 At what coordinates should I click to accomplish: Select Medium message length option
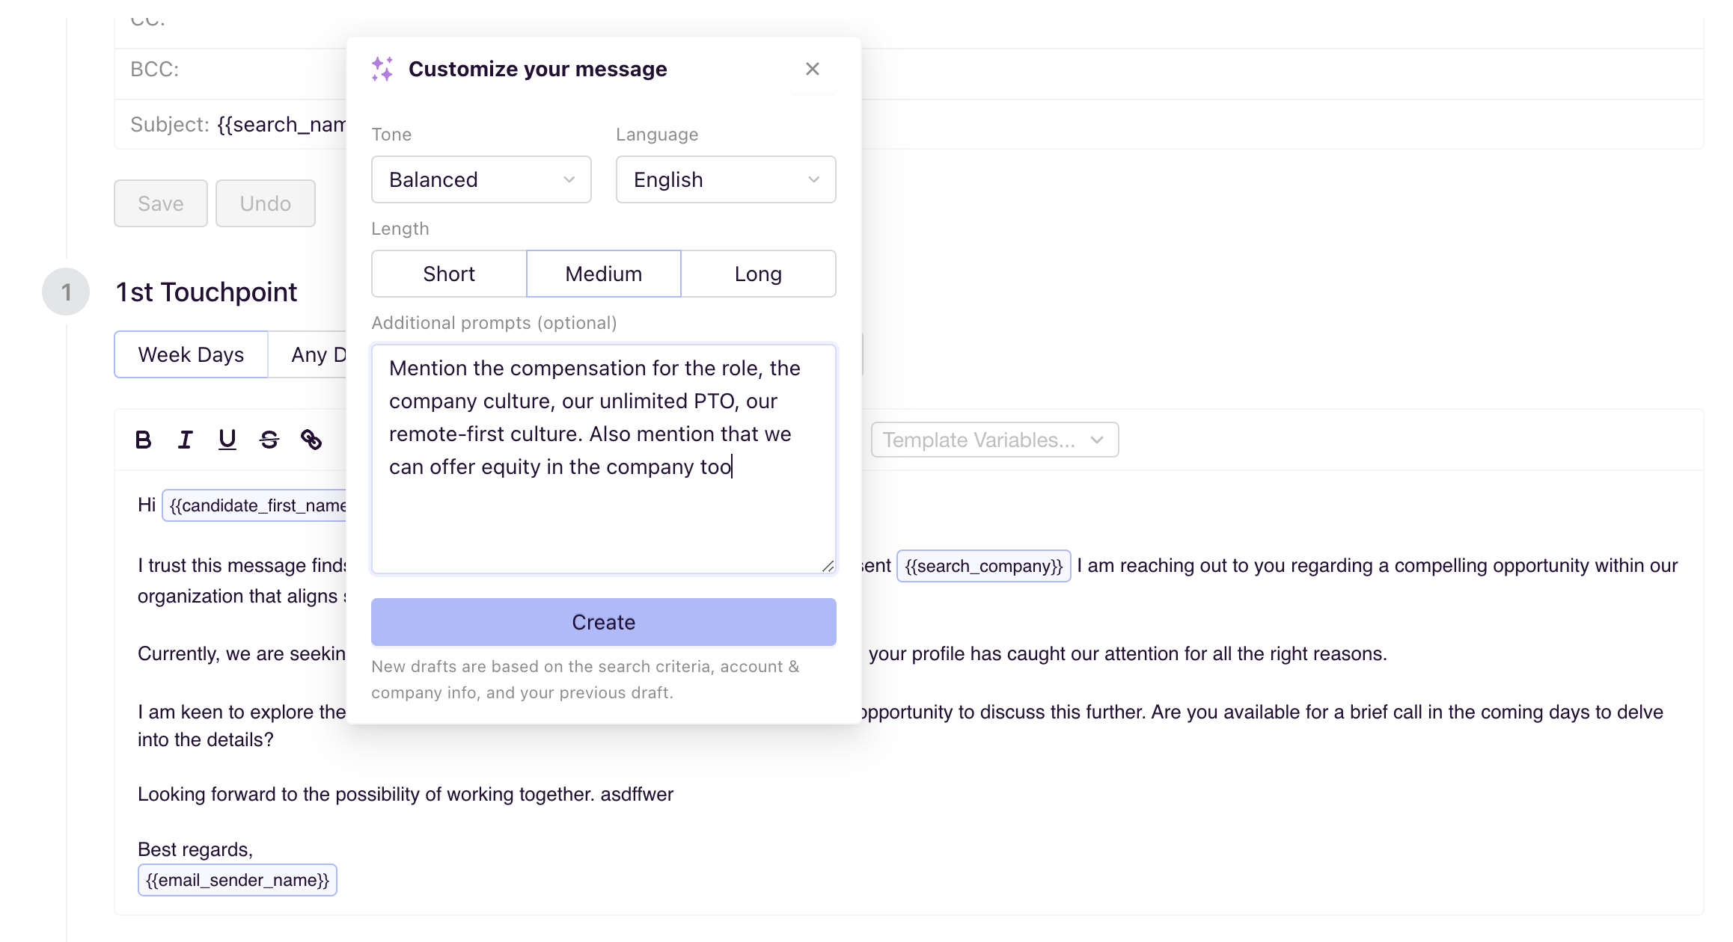click(604, 273)
